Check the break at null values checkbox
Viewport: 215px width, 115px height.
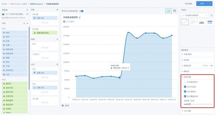185,82
